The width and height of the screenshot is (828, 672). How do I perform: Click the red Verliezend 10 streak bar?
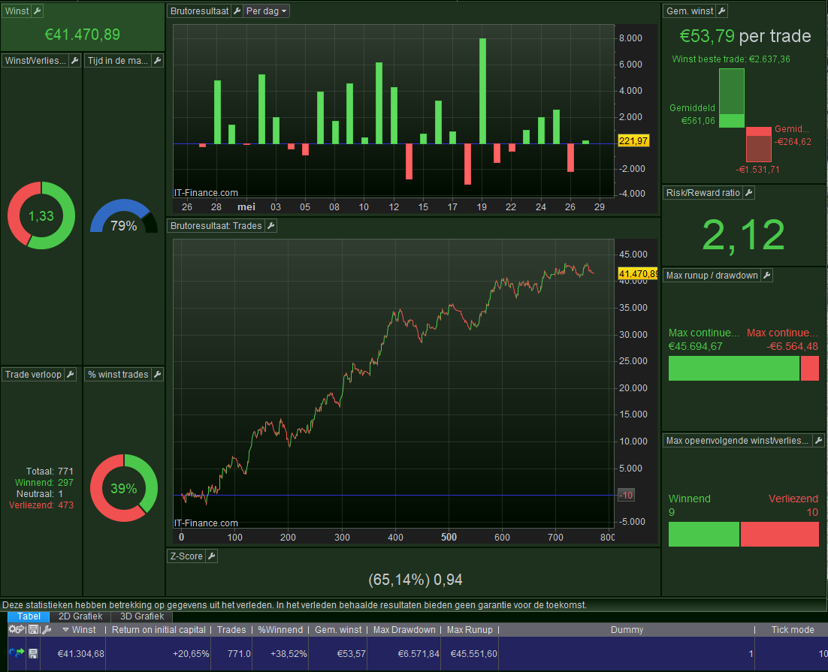(x=779, y=535)
